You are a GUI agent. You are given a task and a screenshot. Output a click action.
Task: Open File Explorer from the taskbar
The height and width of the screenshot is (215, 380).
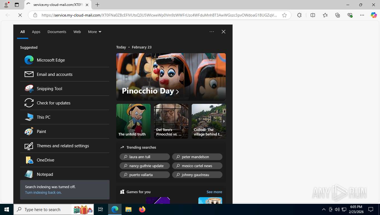(128, 209)
